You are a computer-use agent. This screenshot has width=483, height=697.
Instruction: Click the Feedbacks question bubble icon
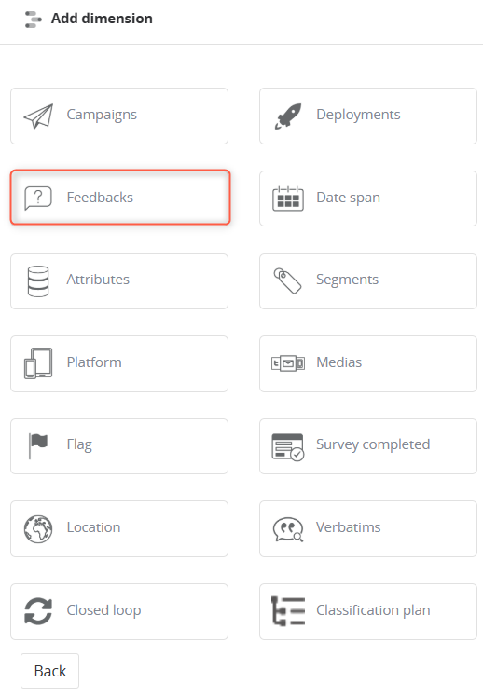(38, 198)
